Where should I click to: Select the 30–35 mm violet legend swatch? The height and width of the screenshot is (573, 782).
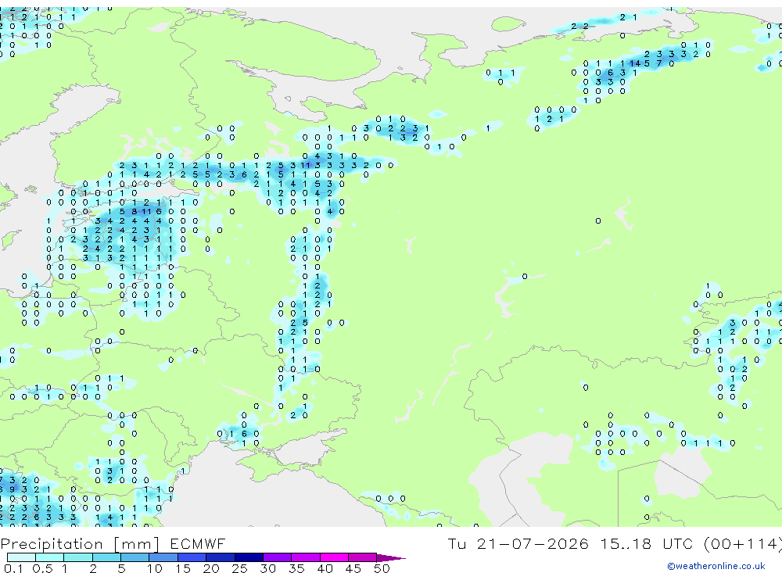point(277,557)
